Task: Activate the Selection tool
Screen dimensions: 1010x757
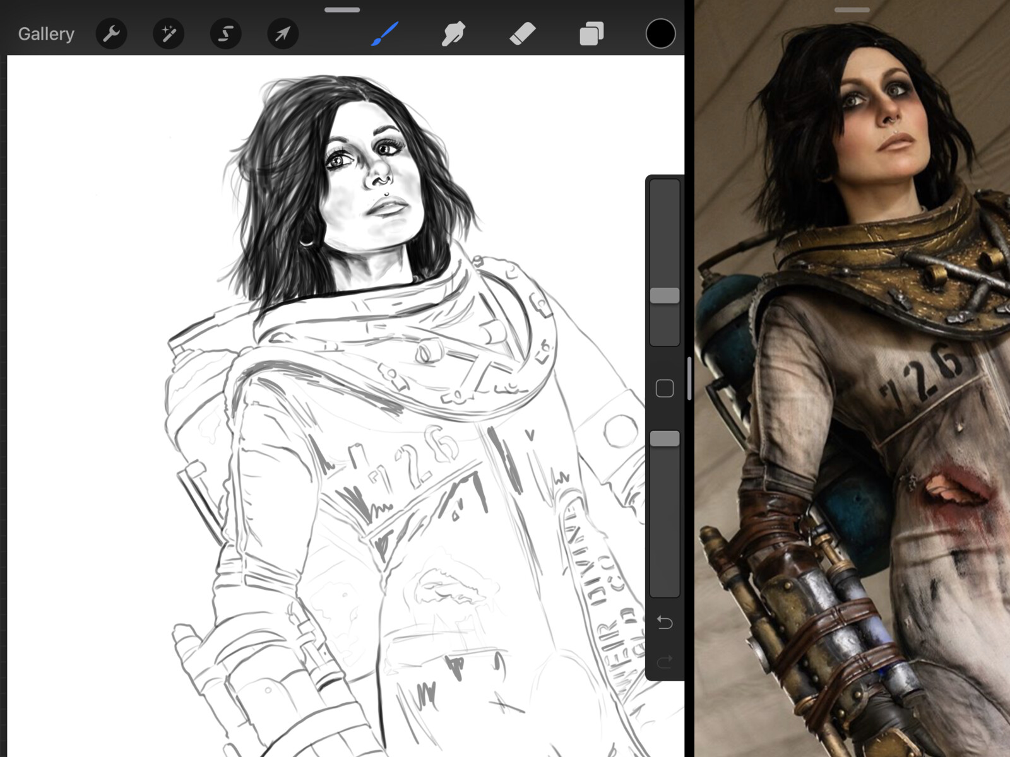Action: [x=225, y=33]
